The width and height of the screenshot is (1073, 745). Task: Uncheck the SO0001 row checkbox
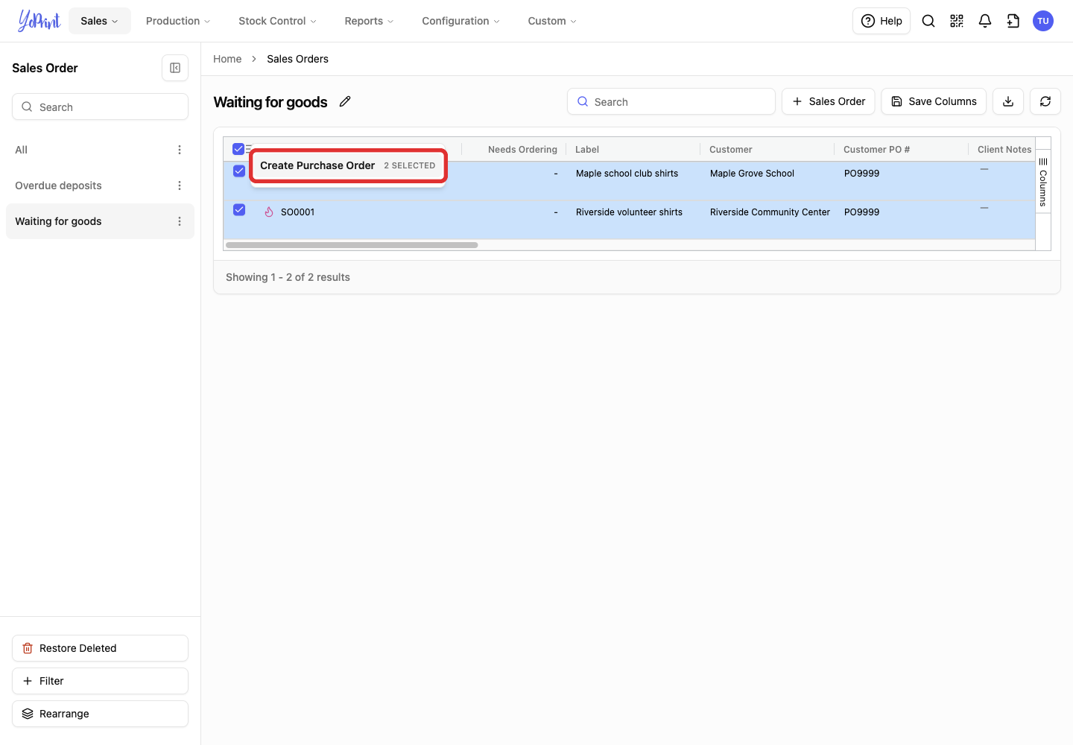coord(239,210)
